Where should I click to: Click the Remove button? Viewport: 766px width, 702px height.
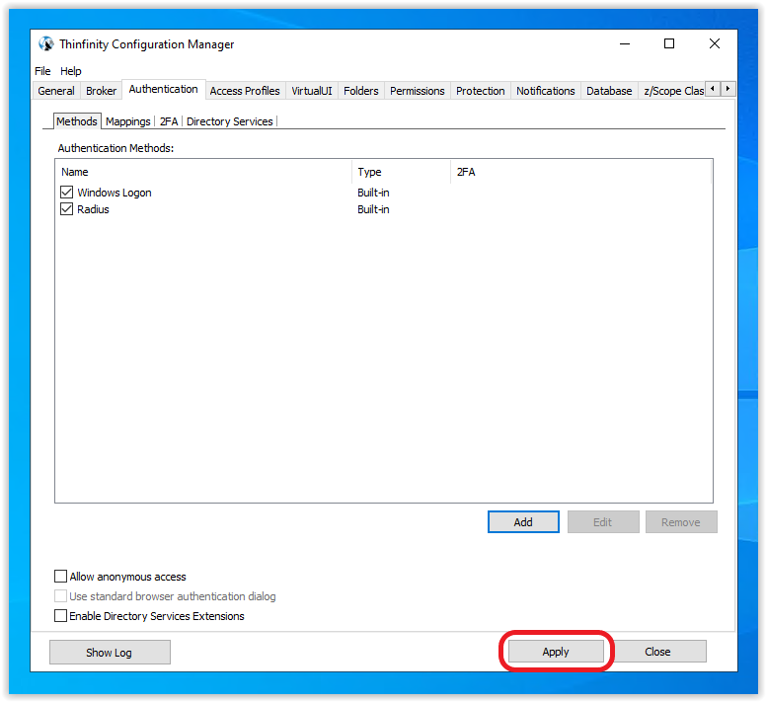681,522
